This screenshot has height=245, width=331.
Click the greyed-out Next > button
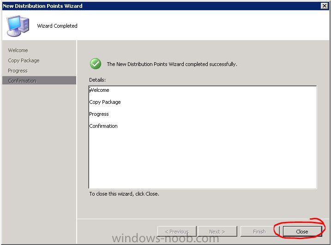pos(217,232)
